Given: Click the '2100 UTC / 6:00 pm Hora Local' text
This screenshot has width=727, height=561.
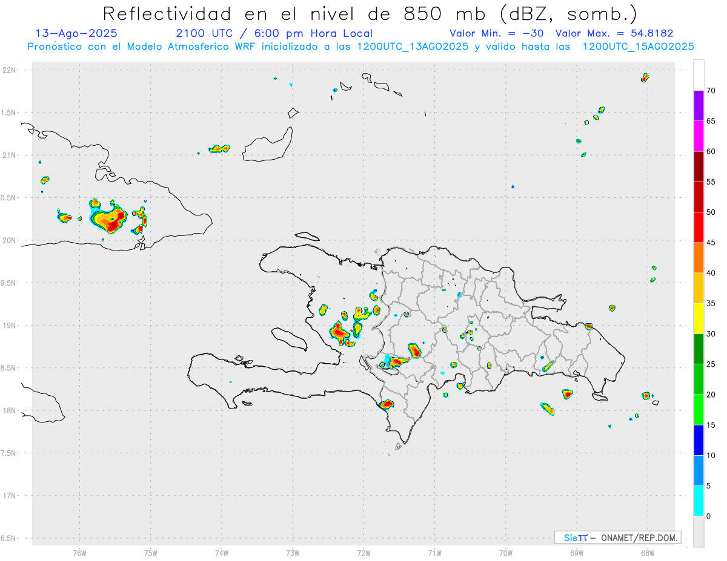Looking at the screenshot, I should [x=274, y=33].
